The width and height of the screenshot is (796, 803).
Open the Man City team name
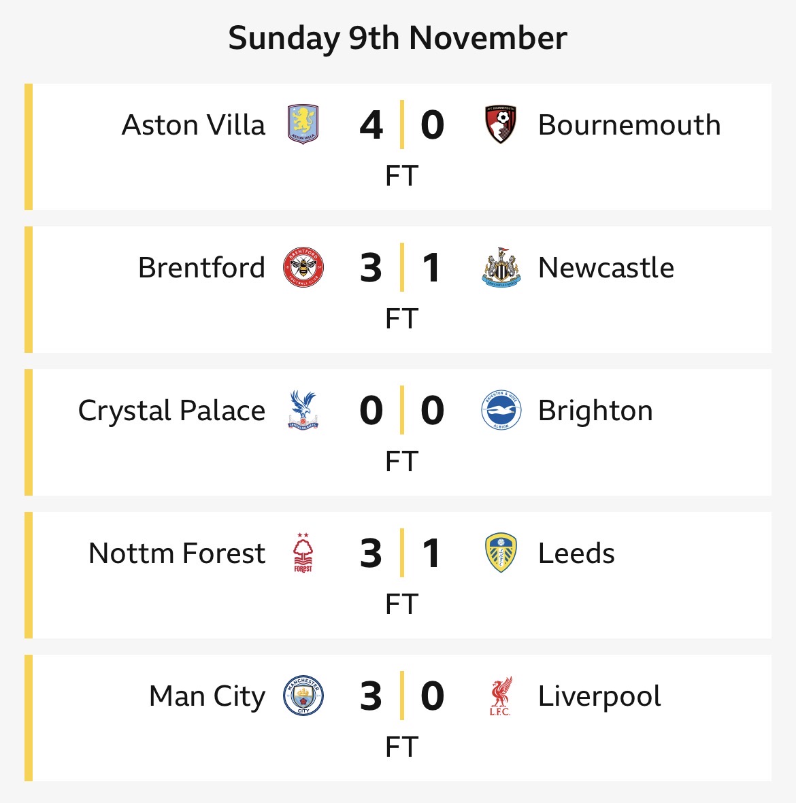208,696
